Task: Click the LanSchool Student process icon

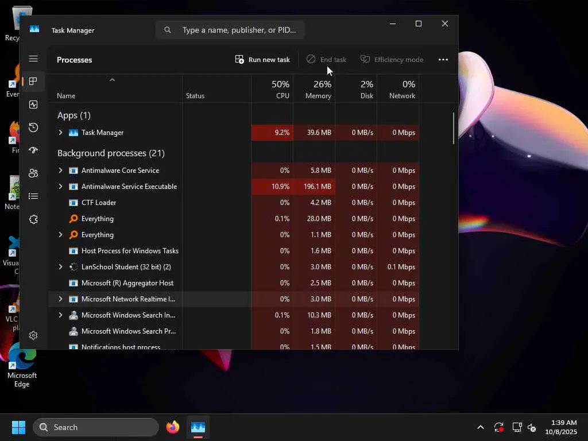Action: 73,267
